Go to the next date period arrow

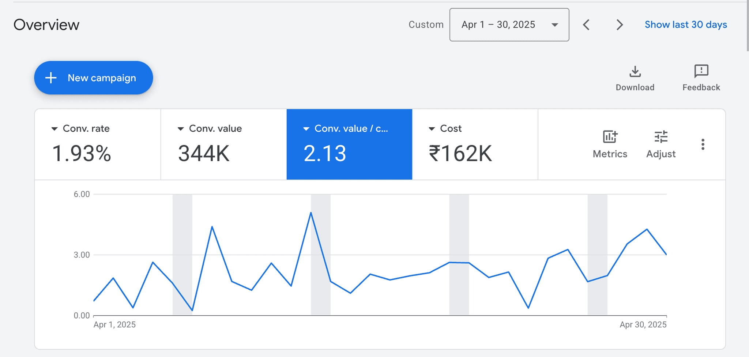click(620, 25)
